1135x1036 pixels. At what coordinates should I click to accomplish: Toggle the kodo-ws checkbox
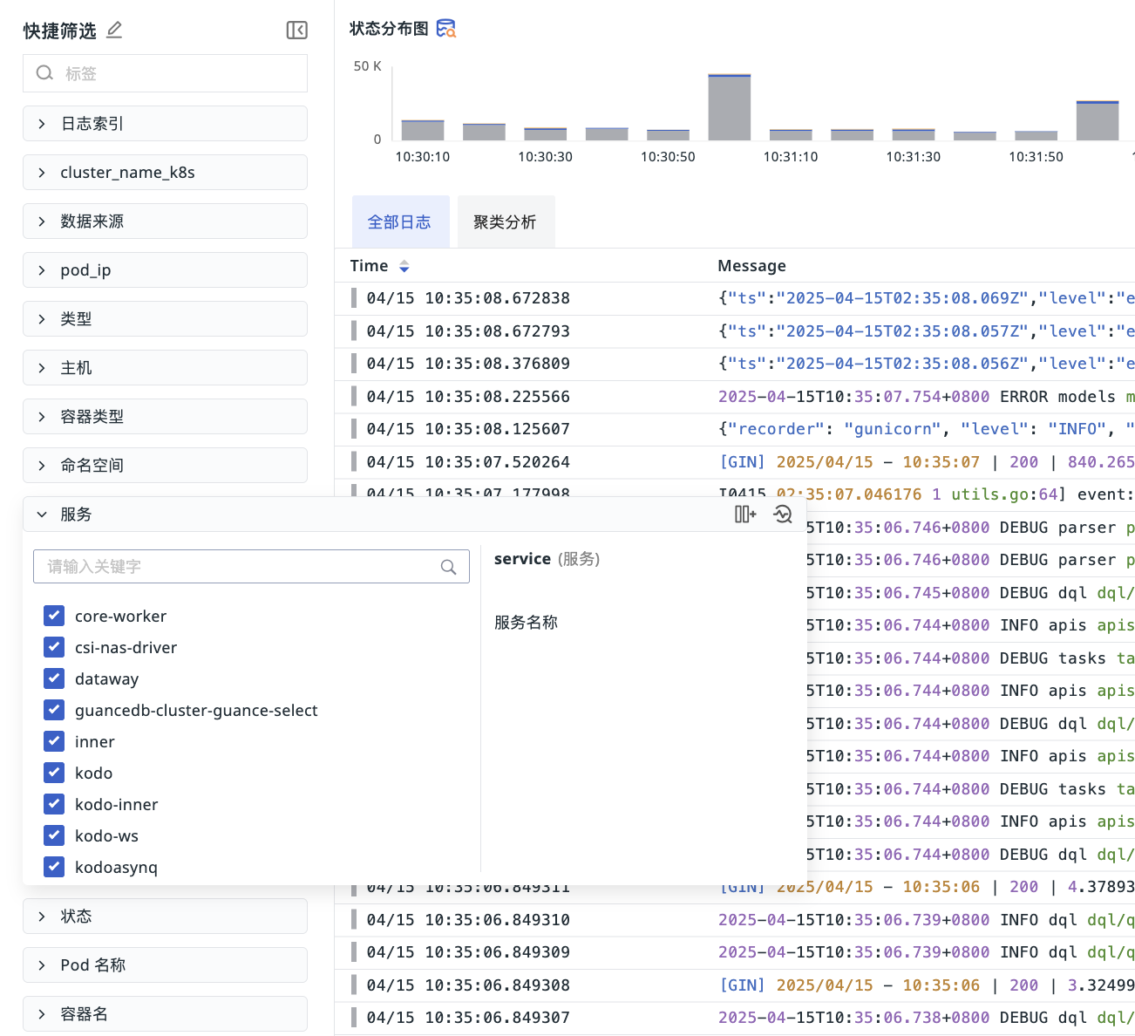(x=54, y=835)
